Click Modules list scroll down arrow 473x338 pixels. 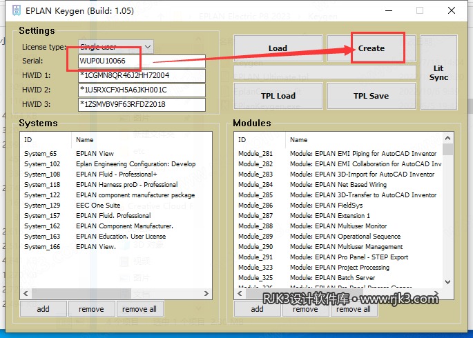[448, 282]
